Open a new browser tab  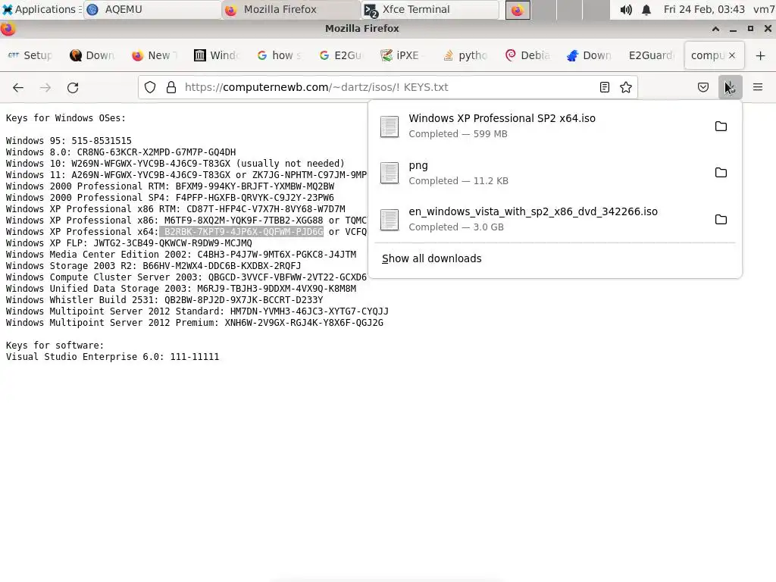point(761,55)
